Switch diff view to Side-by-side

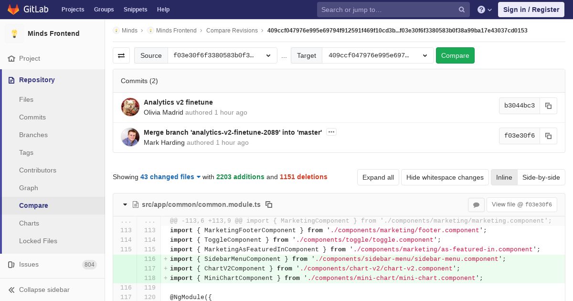pos(541,177)
